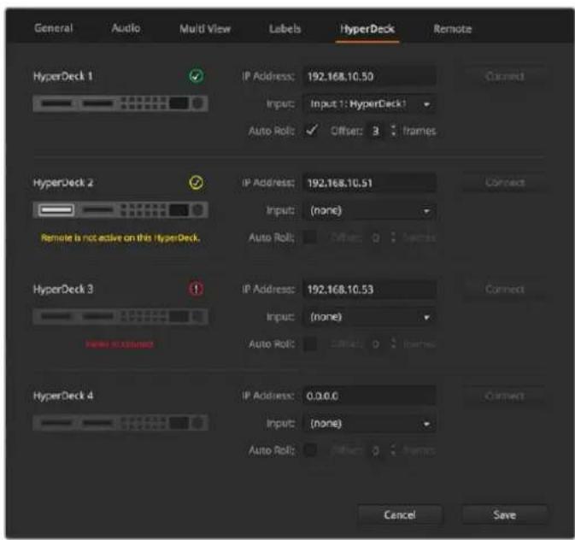Edit IP address field 192.168.10.51
The height and width of the screenshot is (540, 575).
pyautogui.click(x=369, y=183)
